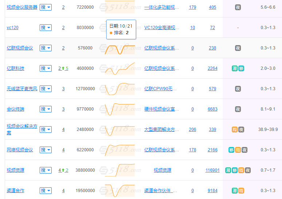The height and width of the screenshot is (199, 282).
Task: Open page title link VC120全高清视...
Action: point(162,28)
